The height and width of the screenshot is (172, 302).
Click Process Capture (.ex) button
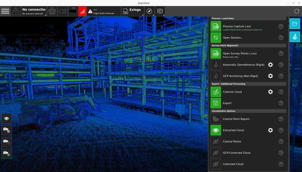[x=216, y=26]
